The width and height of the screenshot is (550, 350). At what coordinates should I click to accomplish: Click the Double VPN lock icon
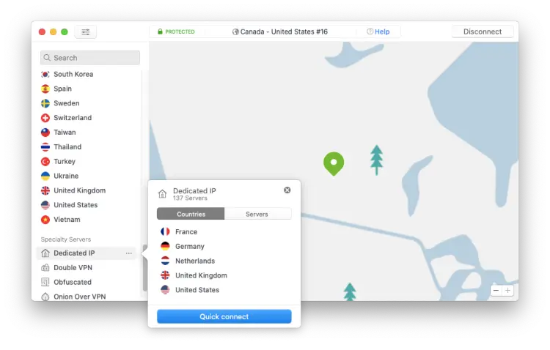[x=45, y=268]
